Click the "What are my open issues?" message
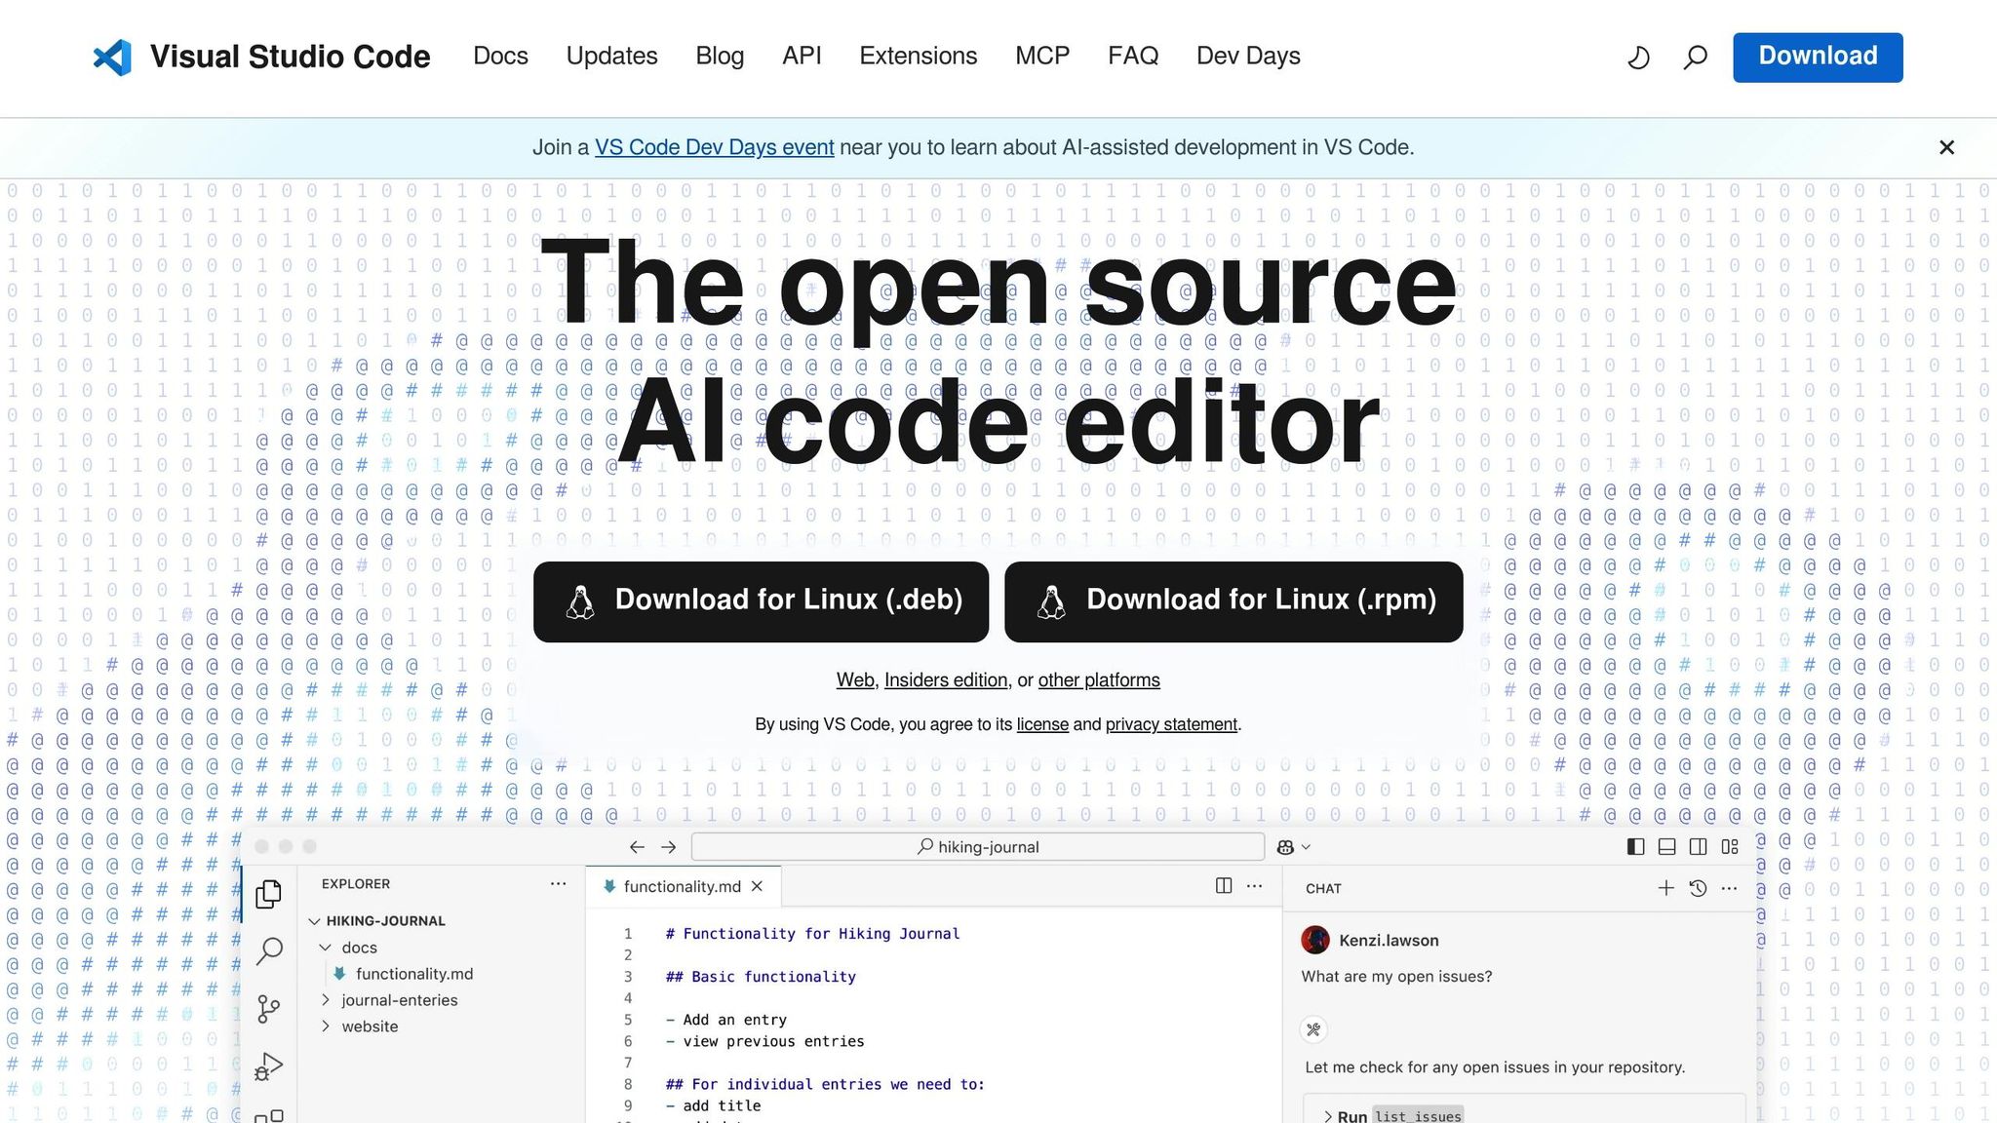Screen dimensions: 1997x1123 (x=1396, y=977)
